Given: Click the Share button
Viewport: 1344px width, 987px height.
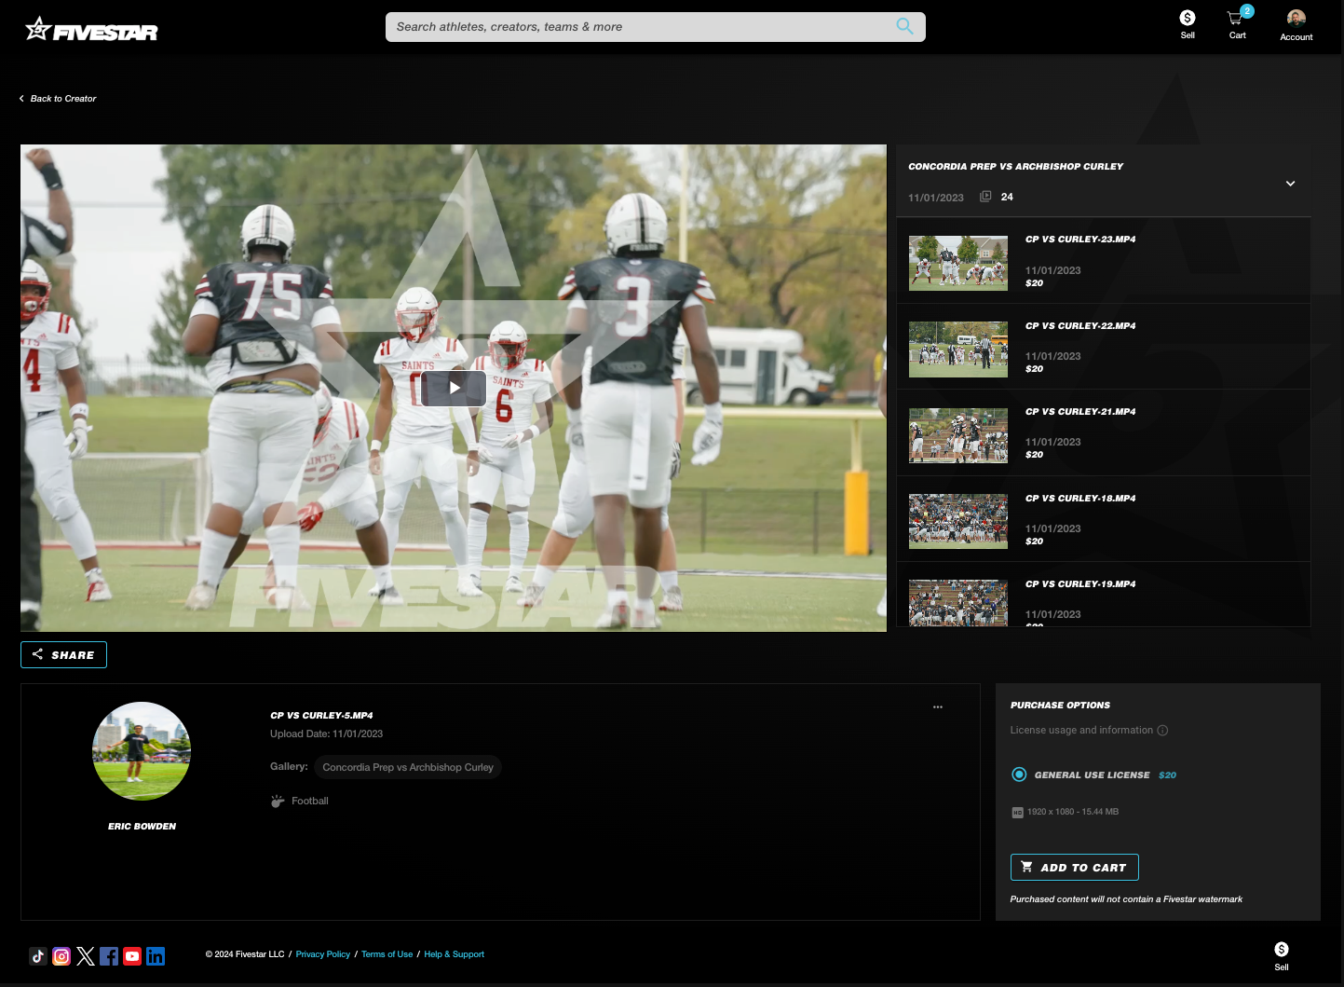Looking at the screenshot, I should coord(63,655).
